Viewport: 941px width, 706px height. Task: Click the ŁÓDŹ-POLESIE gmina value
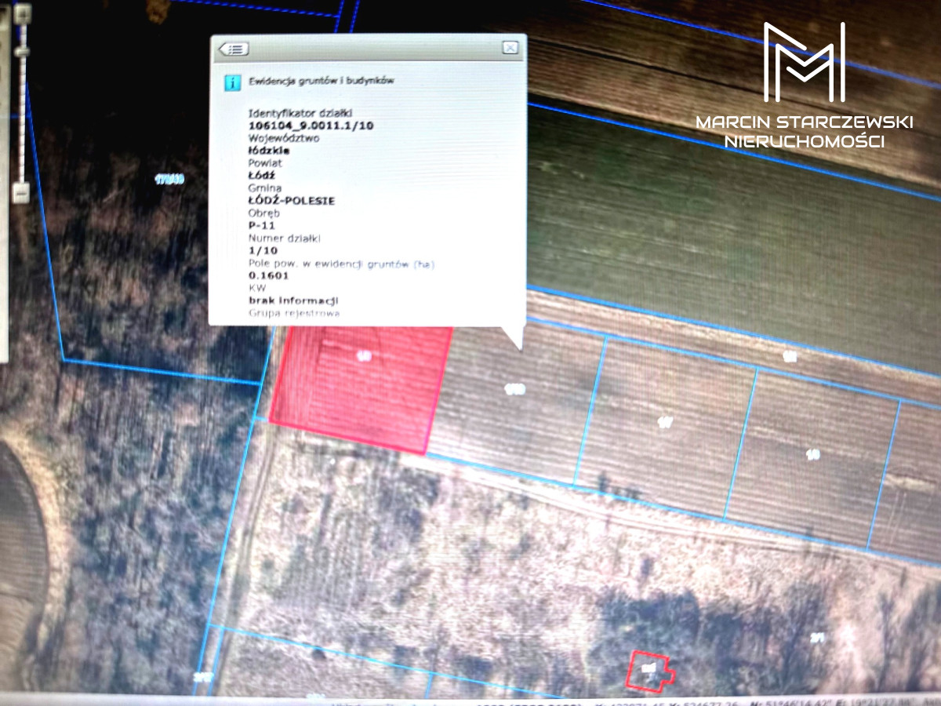tap(291, 201)
